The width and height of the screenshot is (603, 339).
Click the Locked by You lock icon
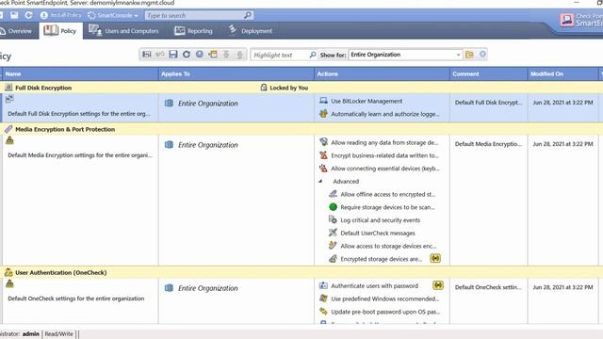(x=264, y=88)
